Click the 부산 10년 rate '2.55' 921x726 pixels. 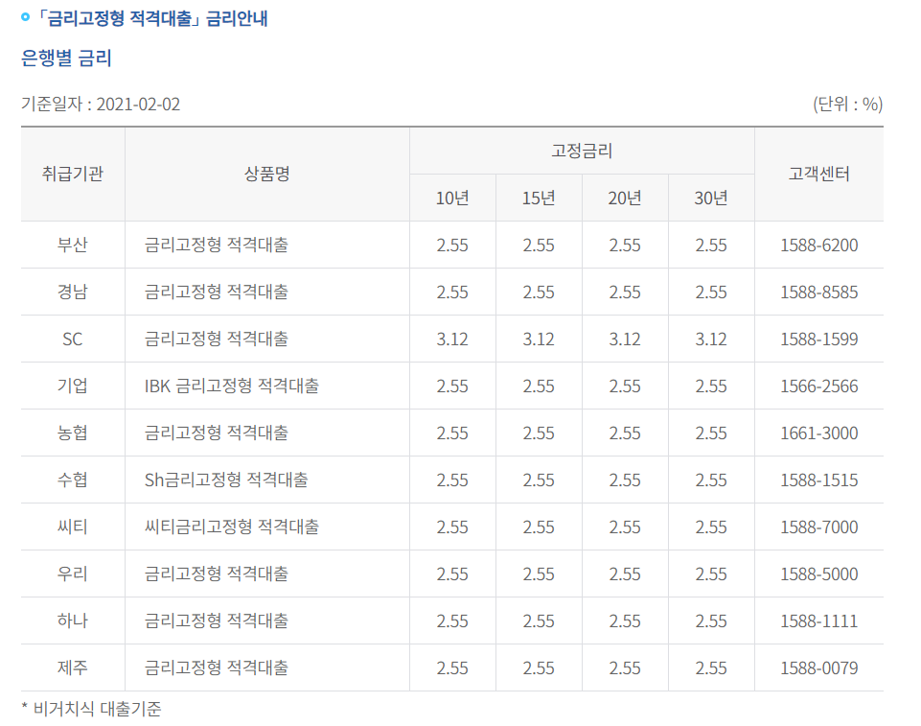click(x=452, y=246)
